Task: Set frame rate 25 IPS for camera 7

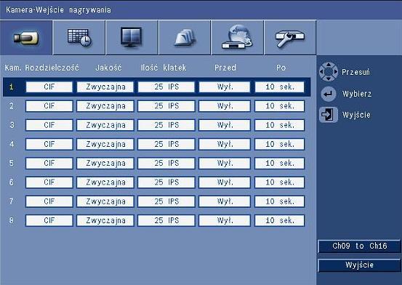Action: click(x=166, y=201)
